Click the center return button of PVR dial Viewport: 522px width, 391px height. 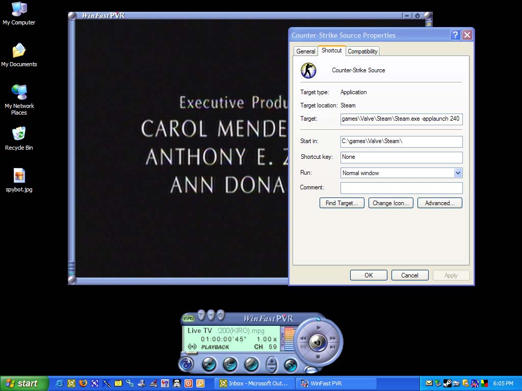pyautogui.click(x=318, y=343)
